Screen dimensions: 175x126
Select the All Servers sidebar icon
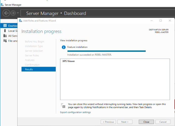click(5, 36)
